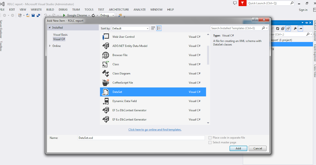Click the Refresh browser toolbar icon
The height and width of the screenshot is (165, 316).
point(93,15)
